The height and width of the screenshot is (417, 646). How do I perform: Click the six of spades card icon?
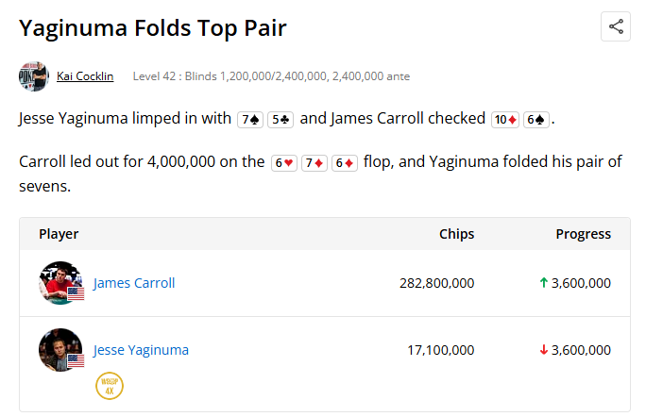pyautogui.click(x=536, y=120)
